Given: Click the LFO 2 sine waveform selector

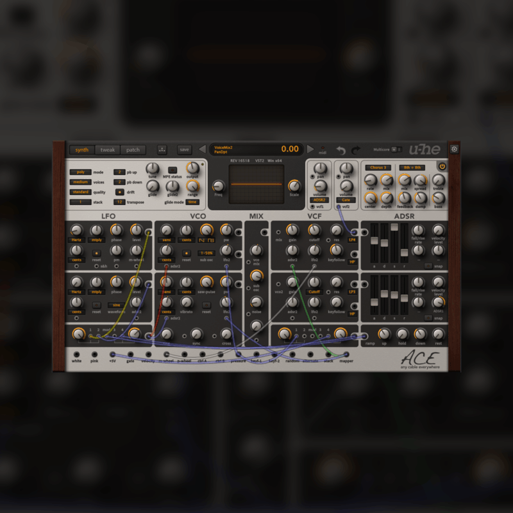Looking at the screenshot, I should [117, 305].
